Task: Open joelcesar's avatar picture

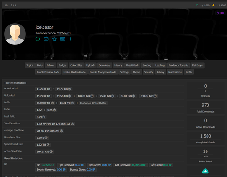Action: [x=15, y=34]
